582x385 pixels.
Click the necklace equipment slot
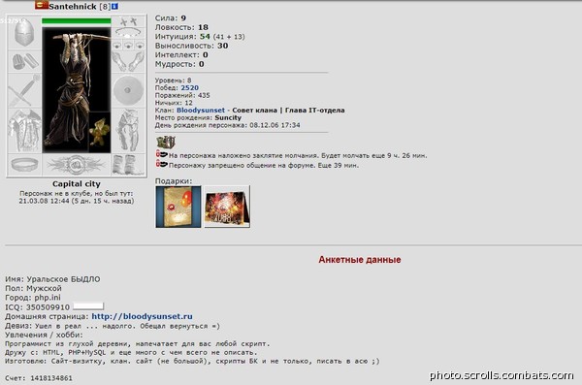tap(128, 33)
